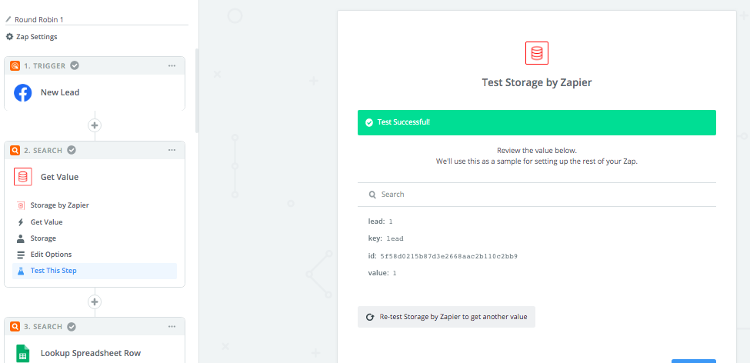Click Re-test Storage by Zapier button

[446, 317]
